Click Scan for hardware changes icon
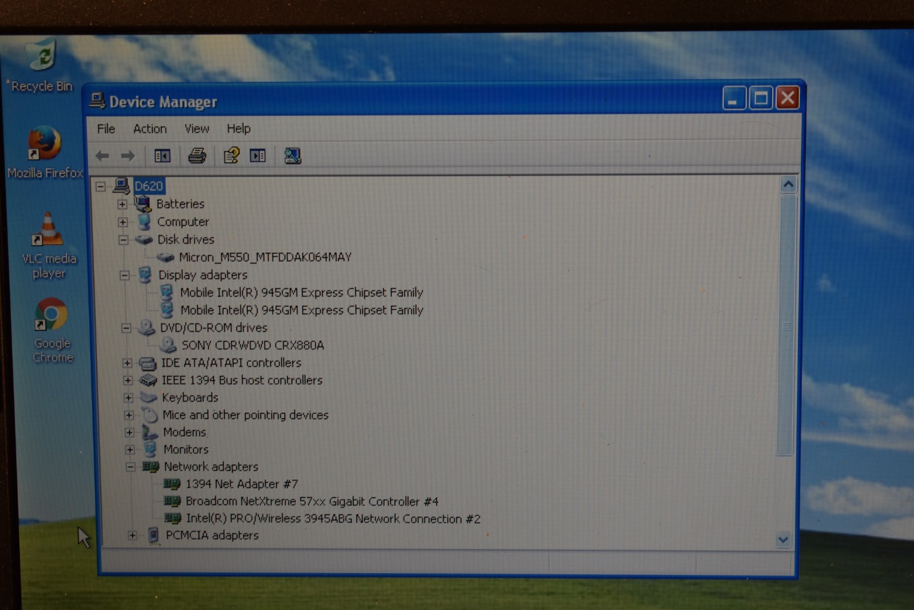914x610 pixels. tap(292, 156)
